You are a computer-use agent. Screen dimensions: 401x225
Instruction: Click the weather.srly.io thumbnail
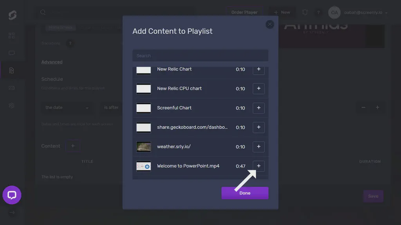coord(143,146)
